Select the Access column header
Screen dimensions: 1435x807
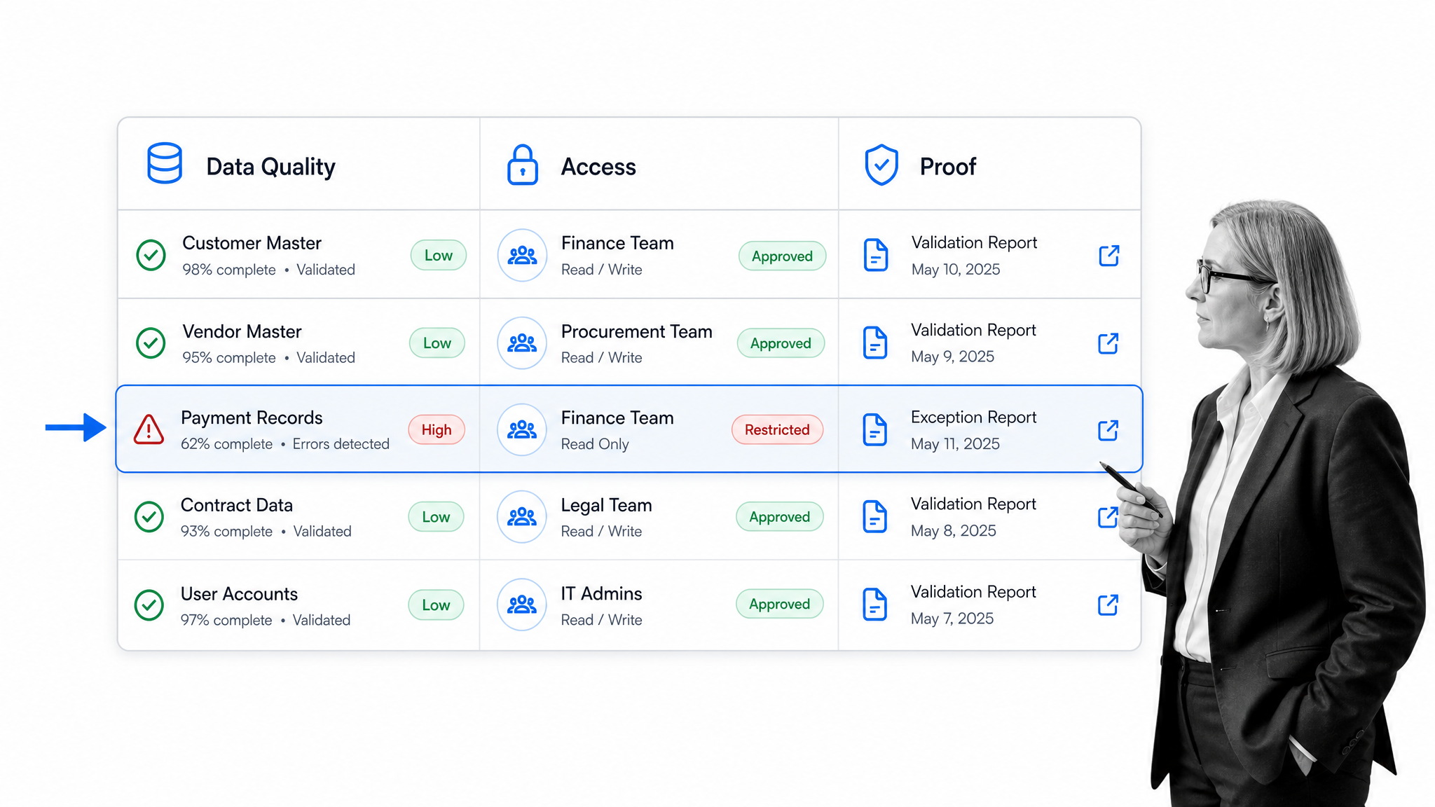point(598,167)
